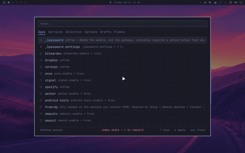Click the monitor display icon in top bar
This screenshot has width=245, height=153.
coord(241,2)
